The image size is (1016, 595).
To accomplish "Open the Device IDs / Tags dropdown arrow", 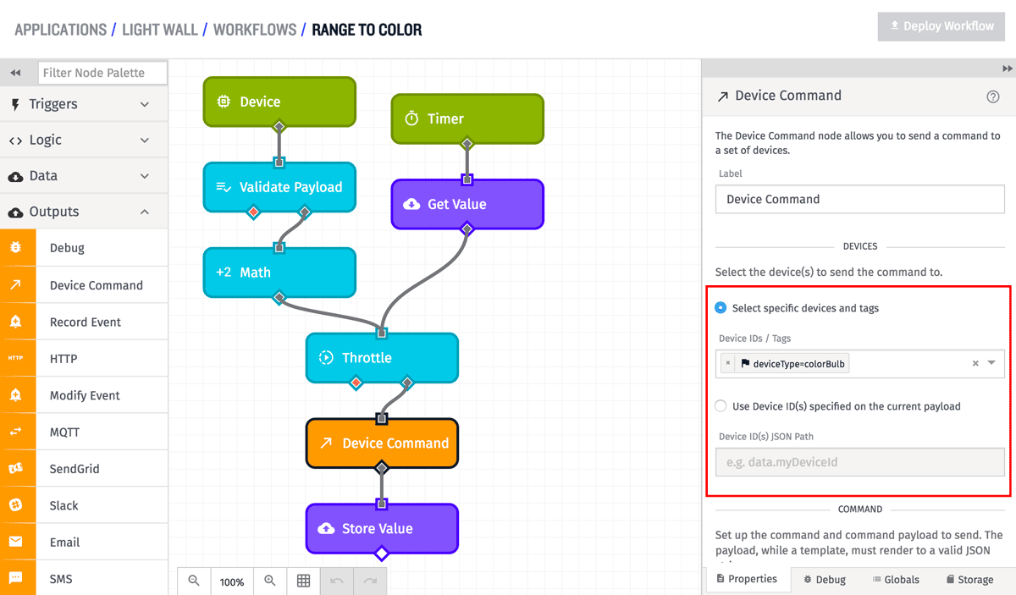I will [992, 363].
